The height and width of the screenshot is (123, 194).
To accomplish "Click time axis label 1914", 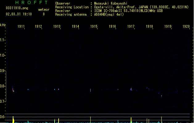I will pos(75,26).
